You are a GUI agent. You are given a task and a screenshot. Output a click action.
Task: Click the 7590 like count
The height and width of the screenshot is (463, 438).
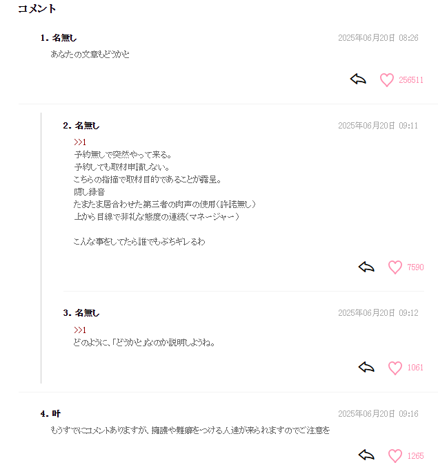click(x=415, y=267)
